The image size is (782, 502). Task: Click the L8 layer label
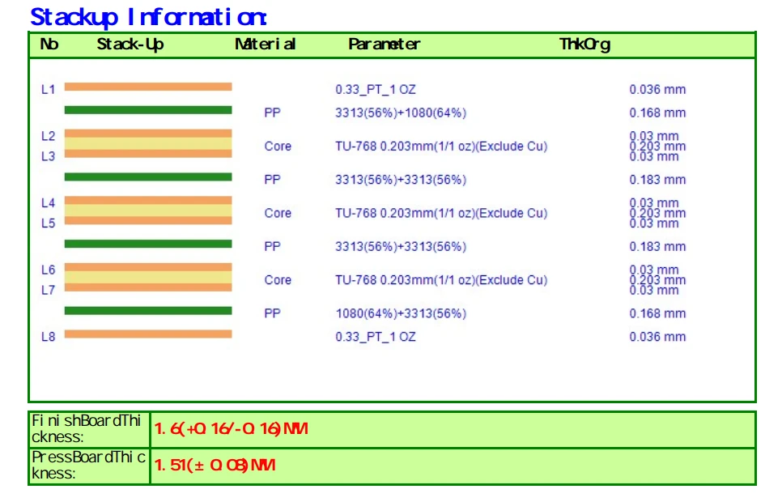coord(48,337)
